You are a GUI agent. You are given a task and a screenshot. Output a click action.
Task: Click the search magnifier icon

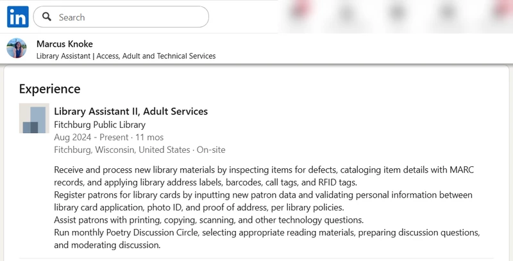47,17
